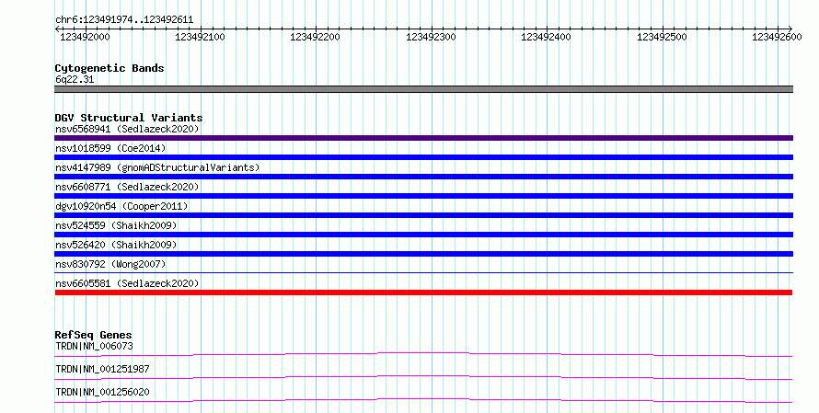Click the nsv6605581 (Sedlazeck2020) label
The height and width of the screenshot is (413, 819).
pos(127,283)
